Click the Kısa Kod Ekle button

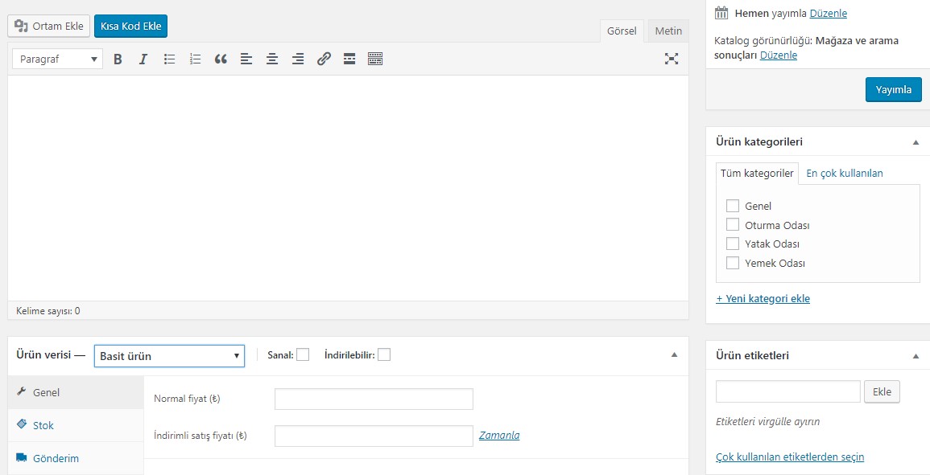tap(131, 26)
